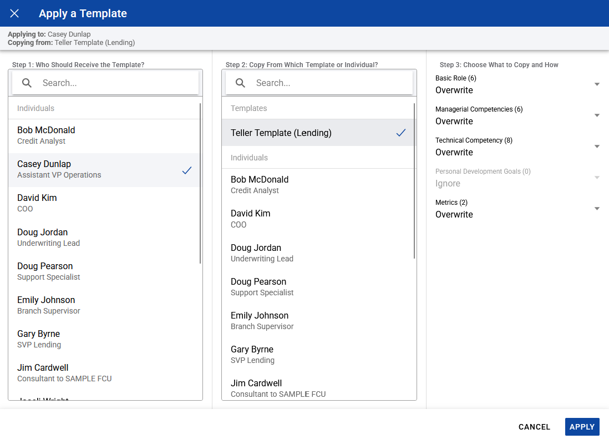609x444 pixels.
Task: Open the Metrics (2) dropdown arrow
Action: [597, 209]
